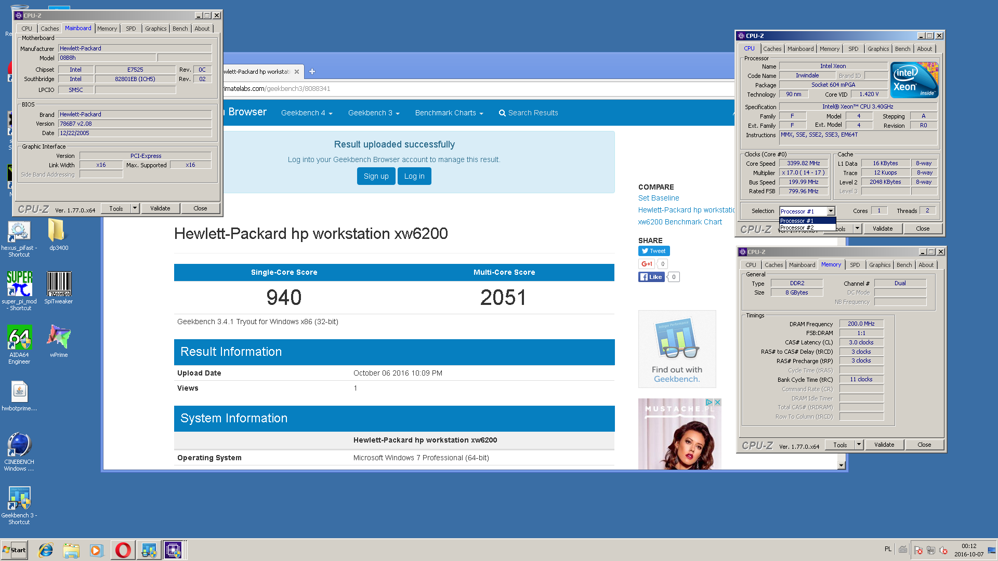998x561 pixels.
Task: Expand Tools dropdown arrow in Memory CPU-Z
Action: 859,445
